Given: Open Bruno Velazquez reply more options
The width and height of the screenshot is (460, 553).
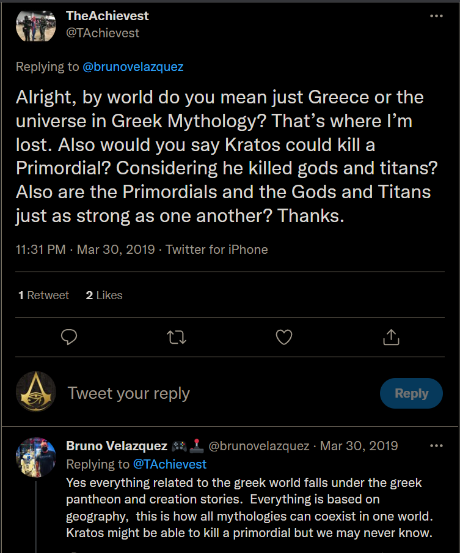Looking at the screenshot, I should [x=436, y=446].
